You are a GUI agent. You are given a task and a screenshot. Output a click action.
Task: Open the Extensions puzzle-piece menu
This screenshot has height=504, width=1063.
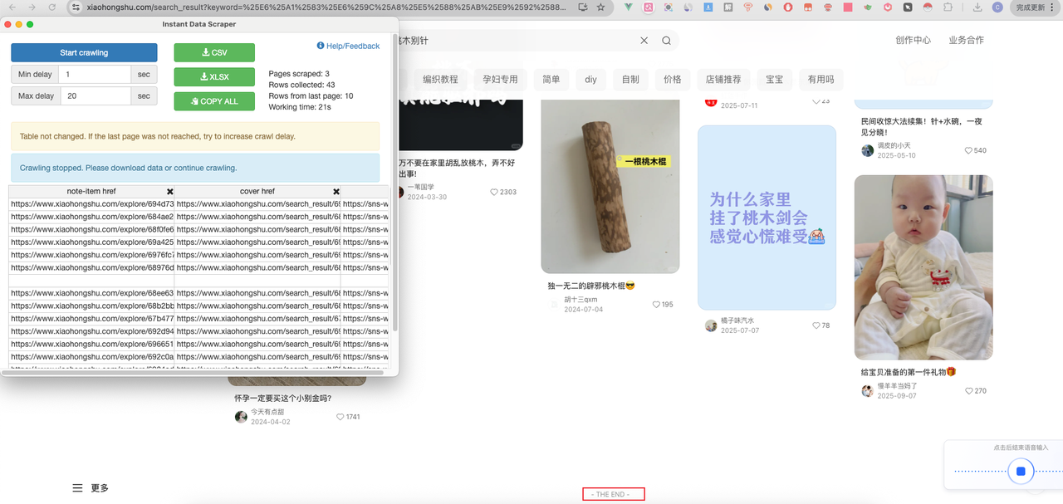(948, 7)
